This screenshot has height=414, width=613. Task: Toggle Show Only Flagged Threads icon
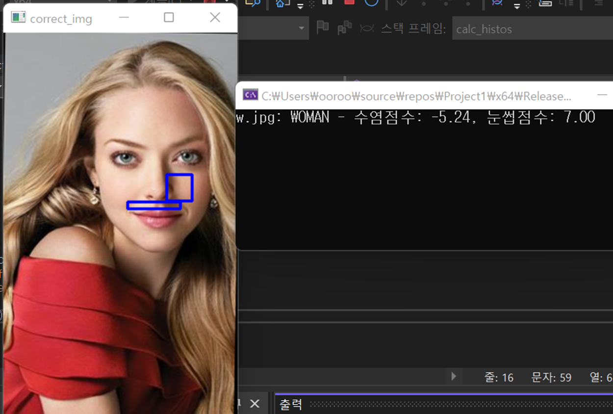tap(343, 28)
